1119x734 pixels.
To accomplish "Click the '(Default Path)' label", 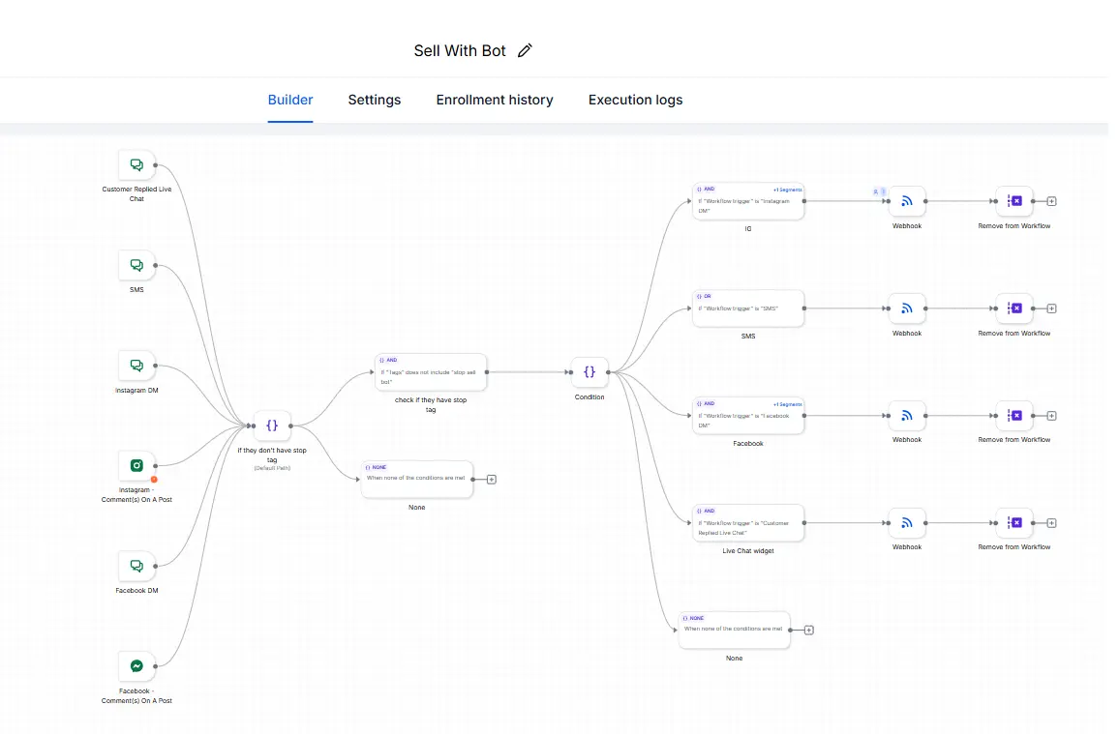I will pyautogui.click(x=272, y=468).
